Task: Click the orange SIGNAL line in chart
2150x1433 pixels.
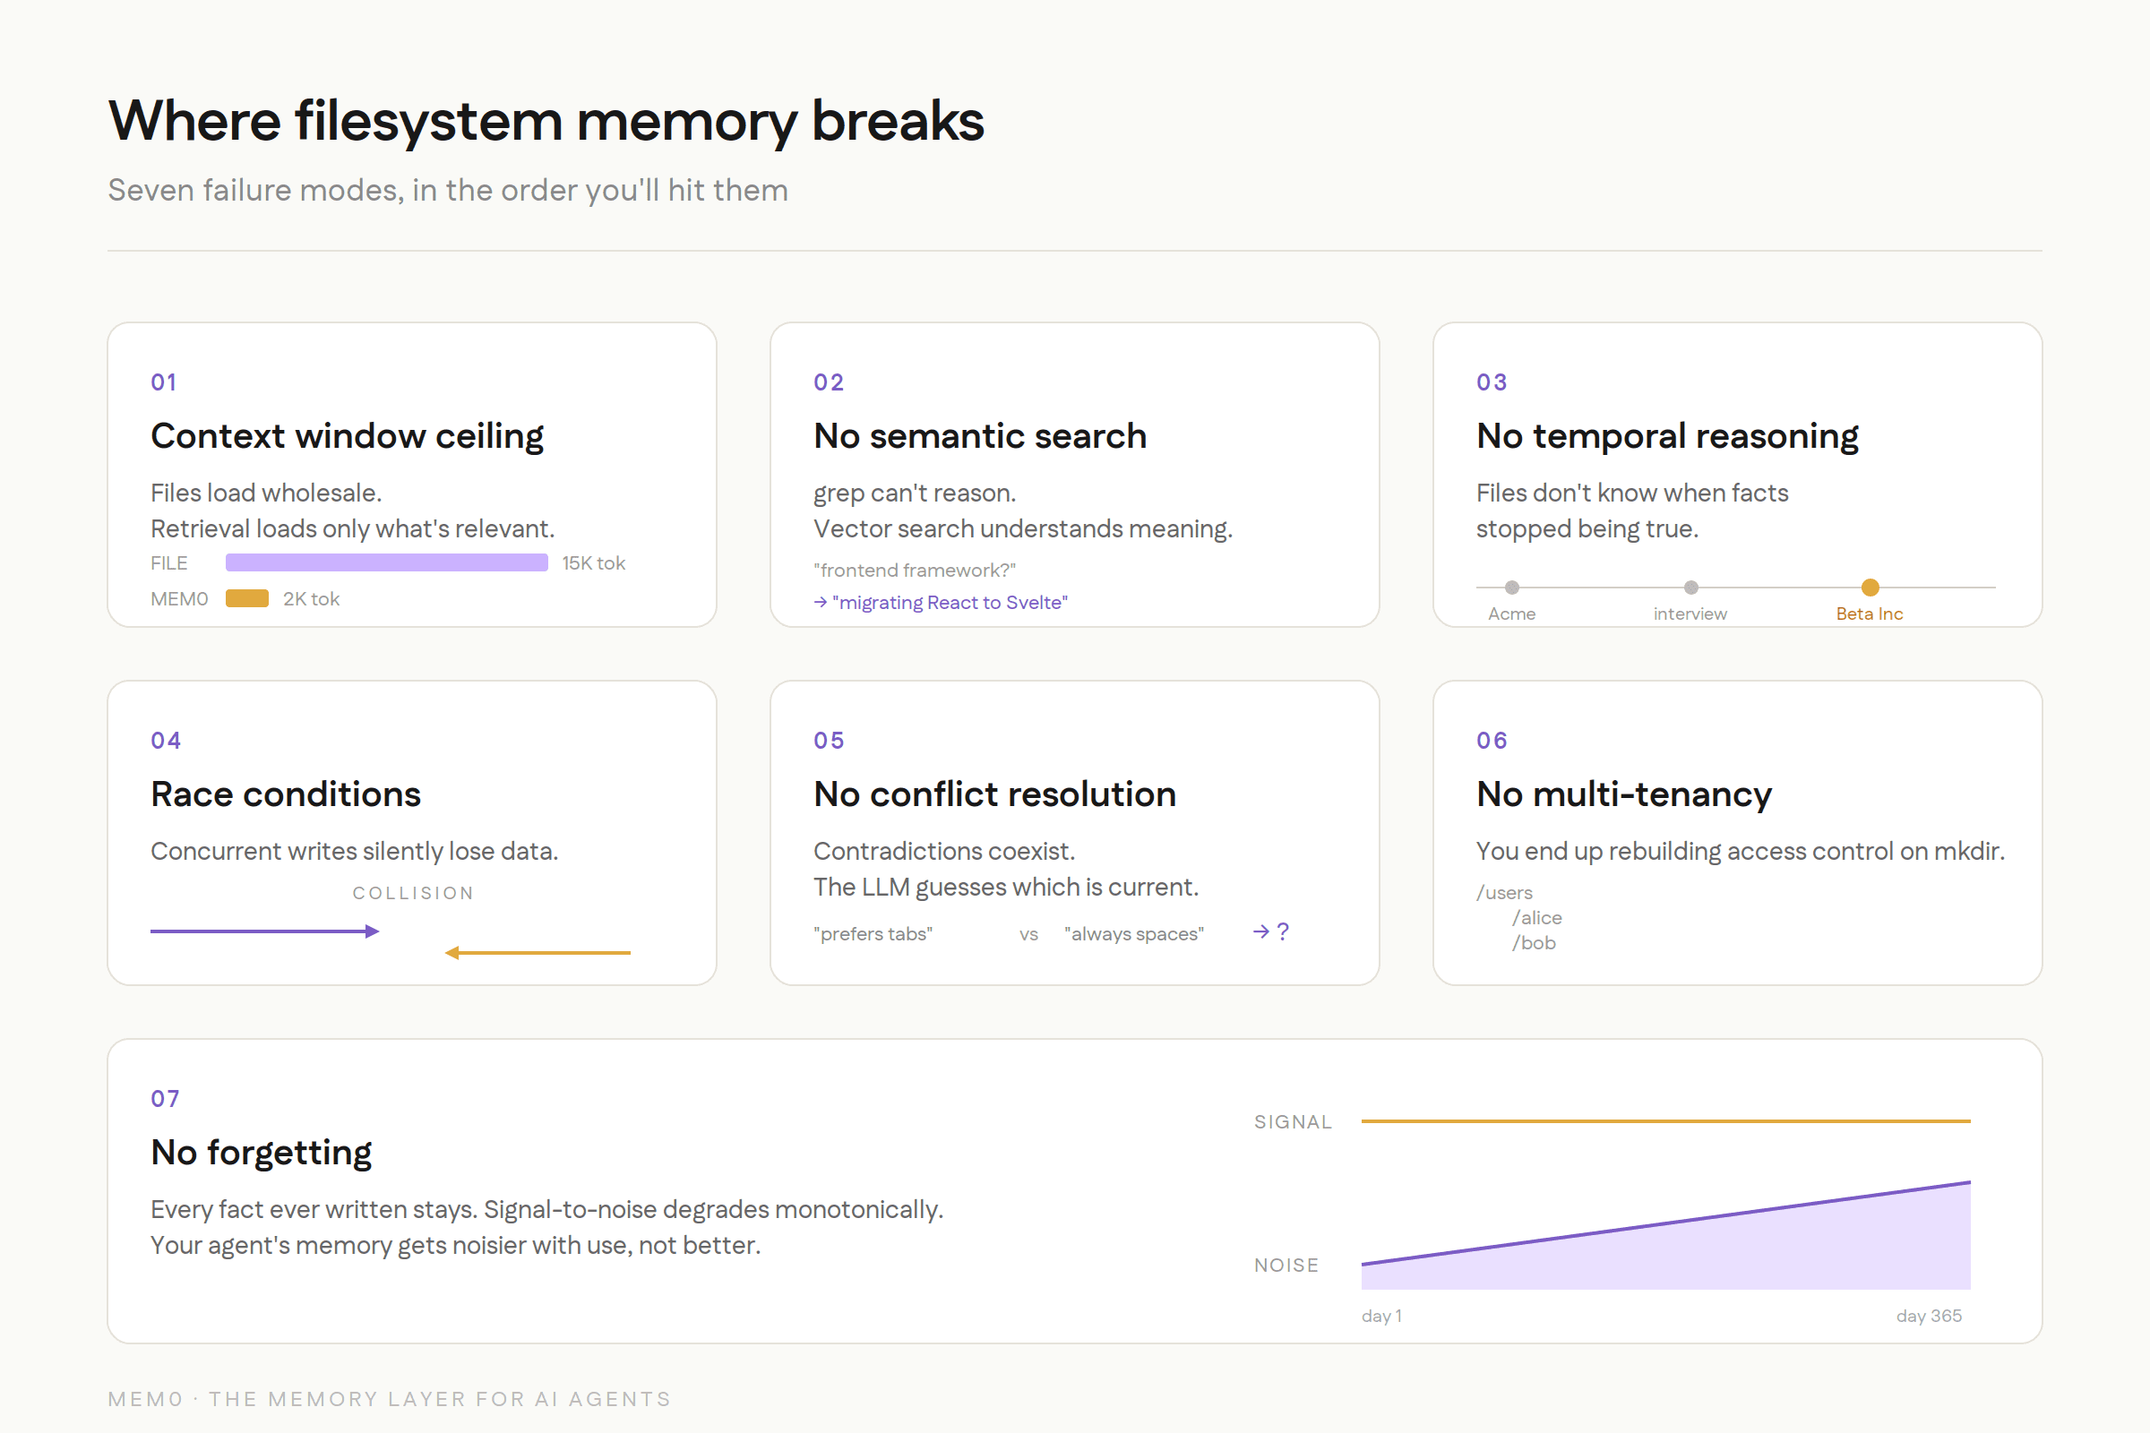Action: pyautogui.click(x=1664, y=1120)
